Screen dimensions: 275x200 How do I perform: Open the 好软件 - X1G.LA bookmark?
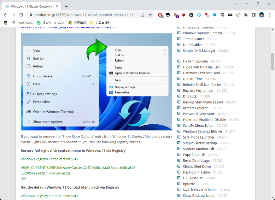pos(50,23)
